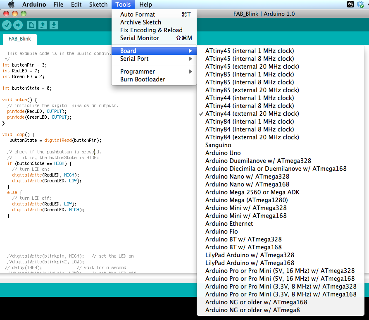
Task: Open the Sketch menu
Action: pos(98,4)
